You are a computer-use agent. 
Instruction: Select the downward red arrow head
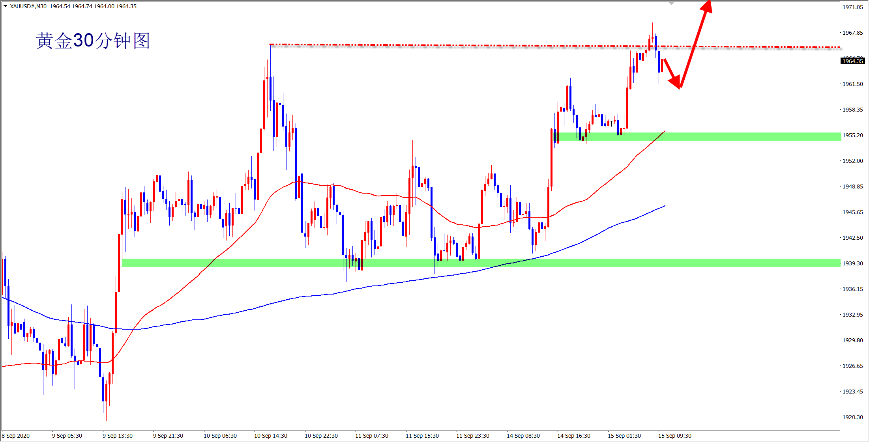675,82
